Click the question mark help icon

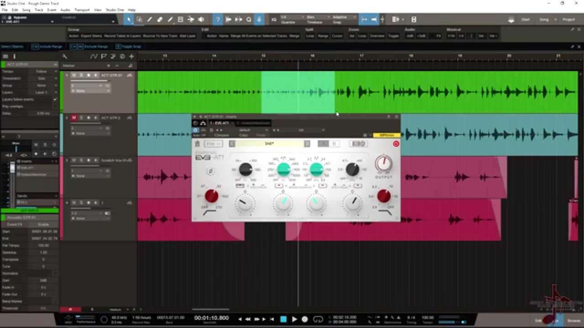218,20
